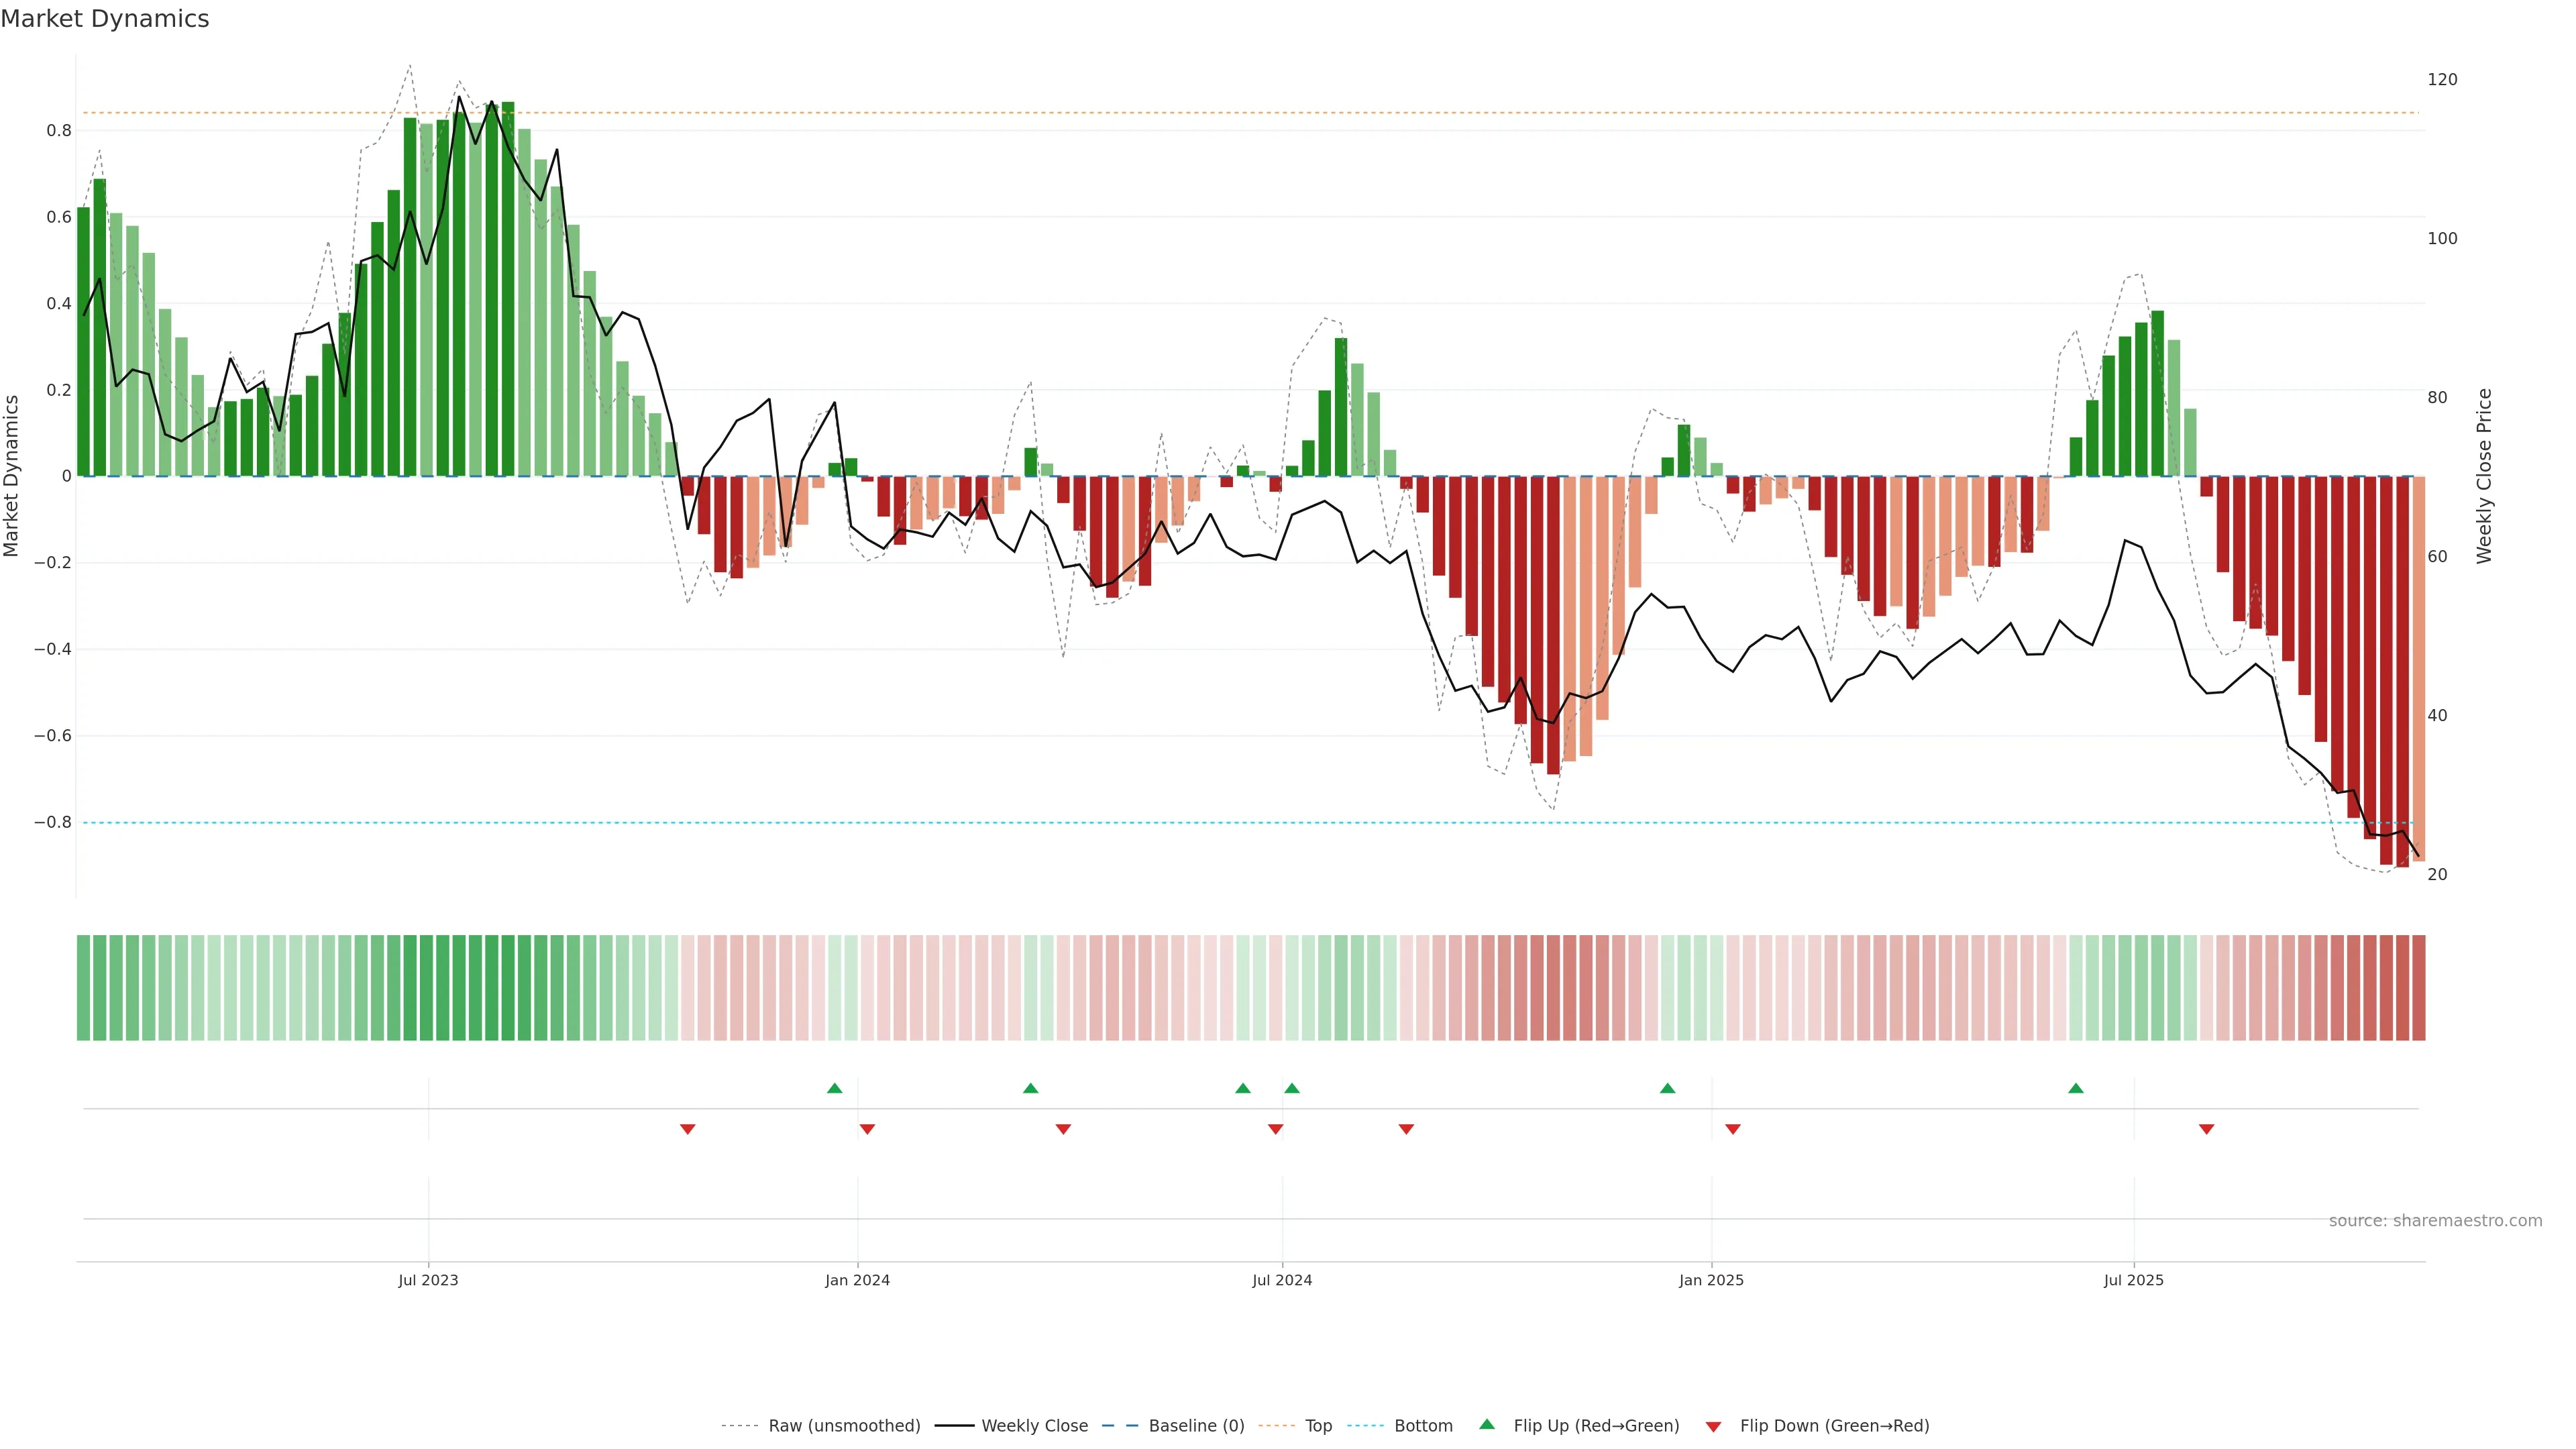Select the leftmost red flip-down marker

[687, 1129]
